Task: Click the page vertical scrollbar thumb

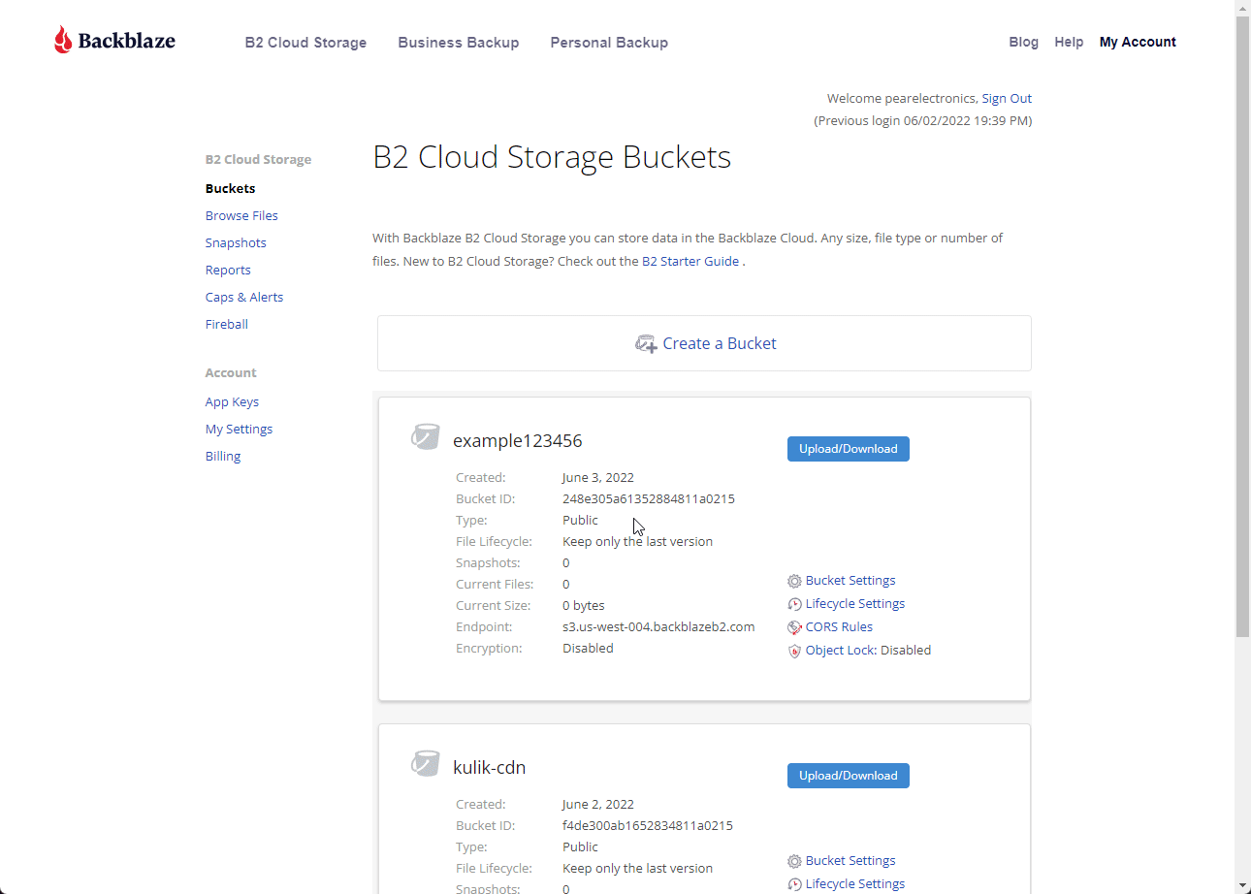Action: click(1242, 326)
